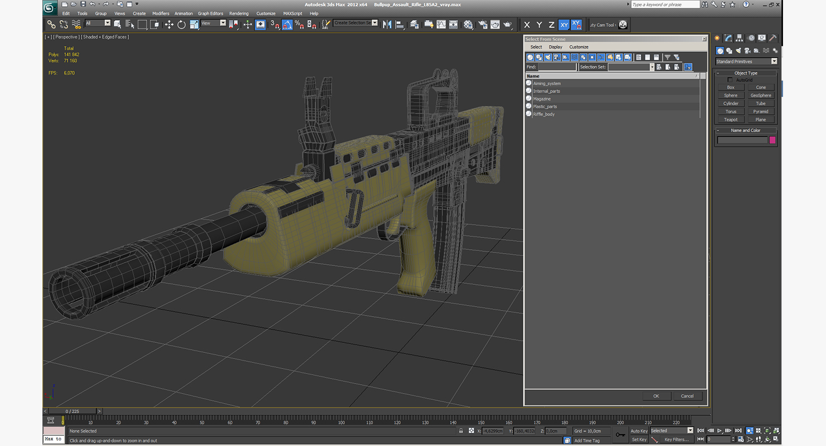
Task: Select the Select and Link tool
Action: pos(51,25)
